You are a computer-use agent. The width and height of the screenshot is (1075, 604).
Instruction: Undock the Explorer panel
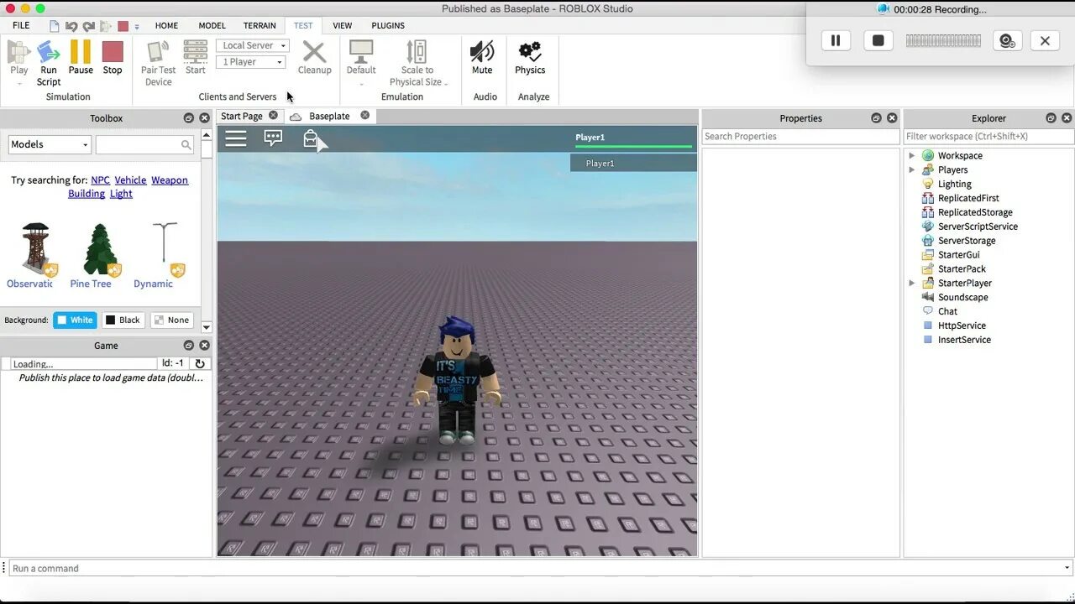(x=1051, y=118)
